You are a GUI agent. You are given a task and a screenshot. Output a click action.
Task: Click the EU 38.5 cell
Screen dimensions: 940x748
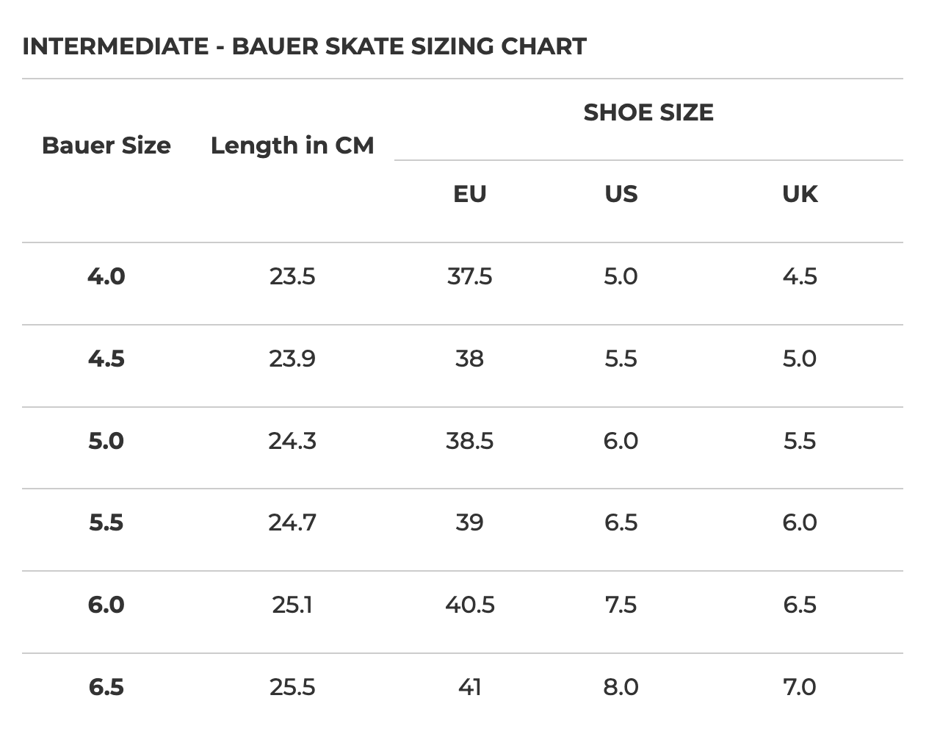tap(470, 441)
